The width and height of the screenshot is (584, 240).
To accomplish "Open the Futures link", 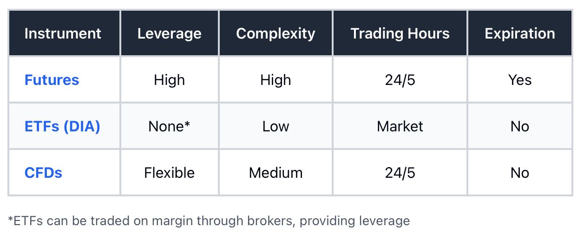I will click(x=52, y=80).
